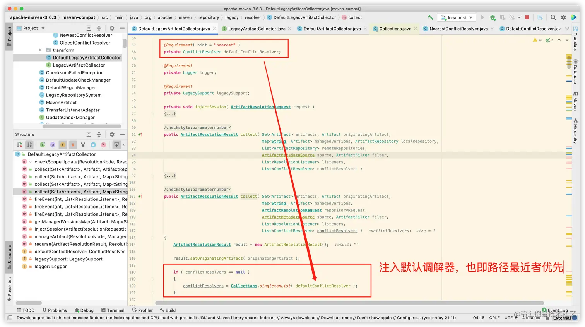This screenshot has width=585, height=327.
Task: Open the TODO tool window
Action: pyautogui.click(x=26, y=310)
